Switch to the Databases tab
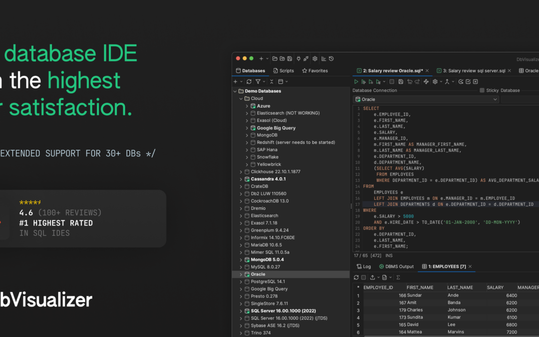 [x=250, y=71]
